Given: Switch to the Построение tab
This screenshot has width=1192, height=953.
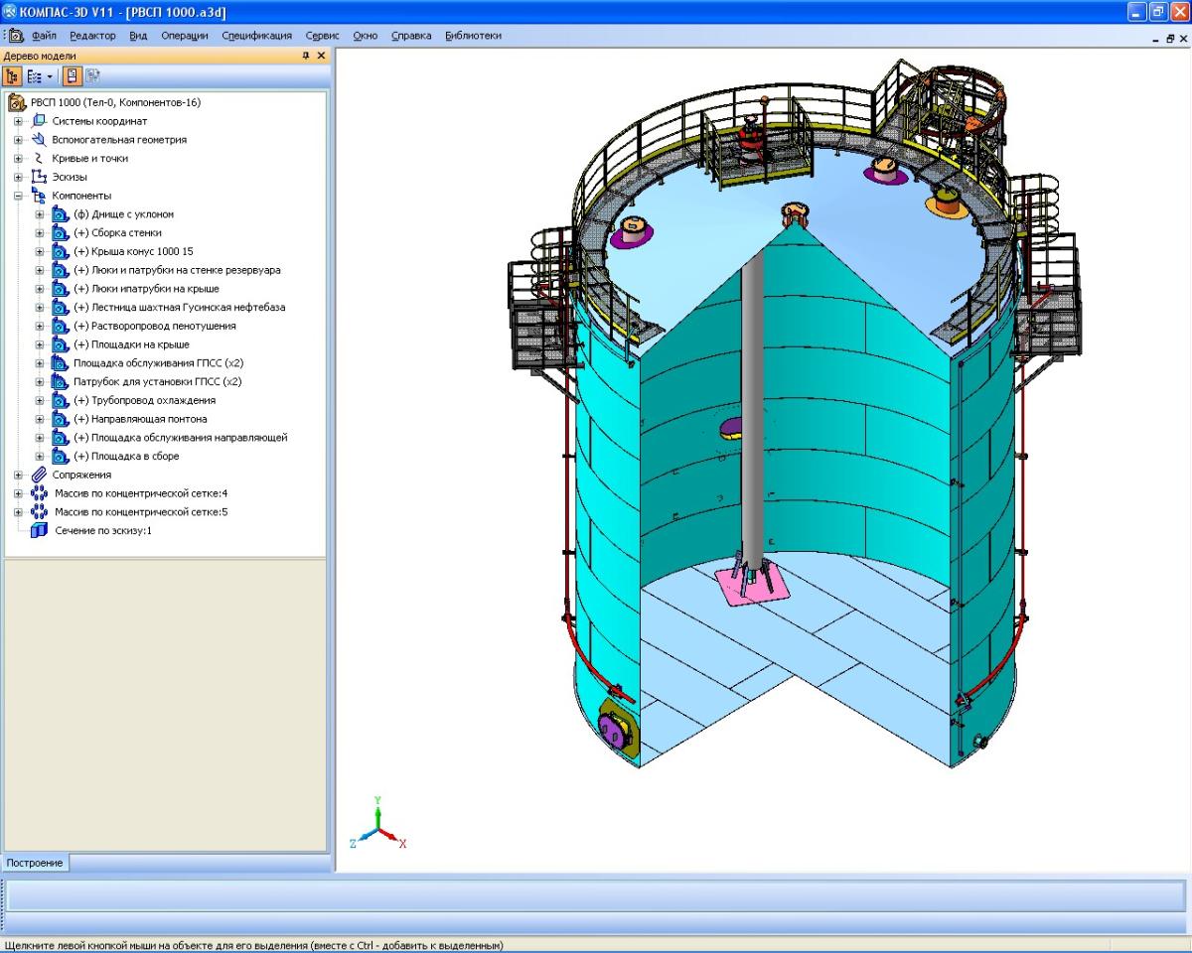Looking at the screenshot, I should tap(35, 863).
